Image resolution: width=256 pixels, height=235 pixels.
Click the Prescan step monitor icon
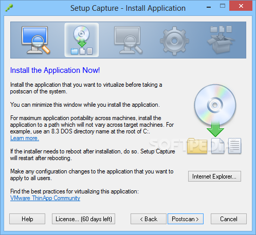coord(35,40)
